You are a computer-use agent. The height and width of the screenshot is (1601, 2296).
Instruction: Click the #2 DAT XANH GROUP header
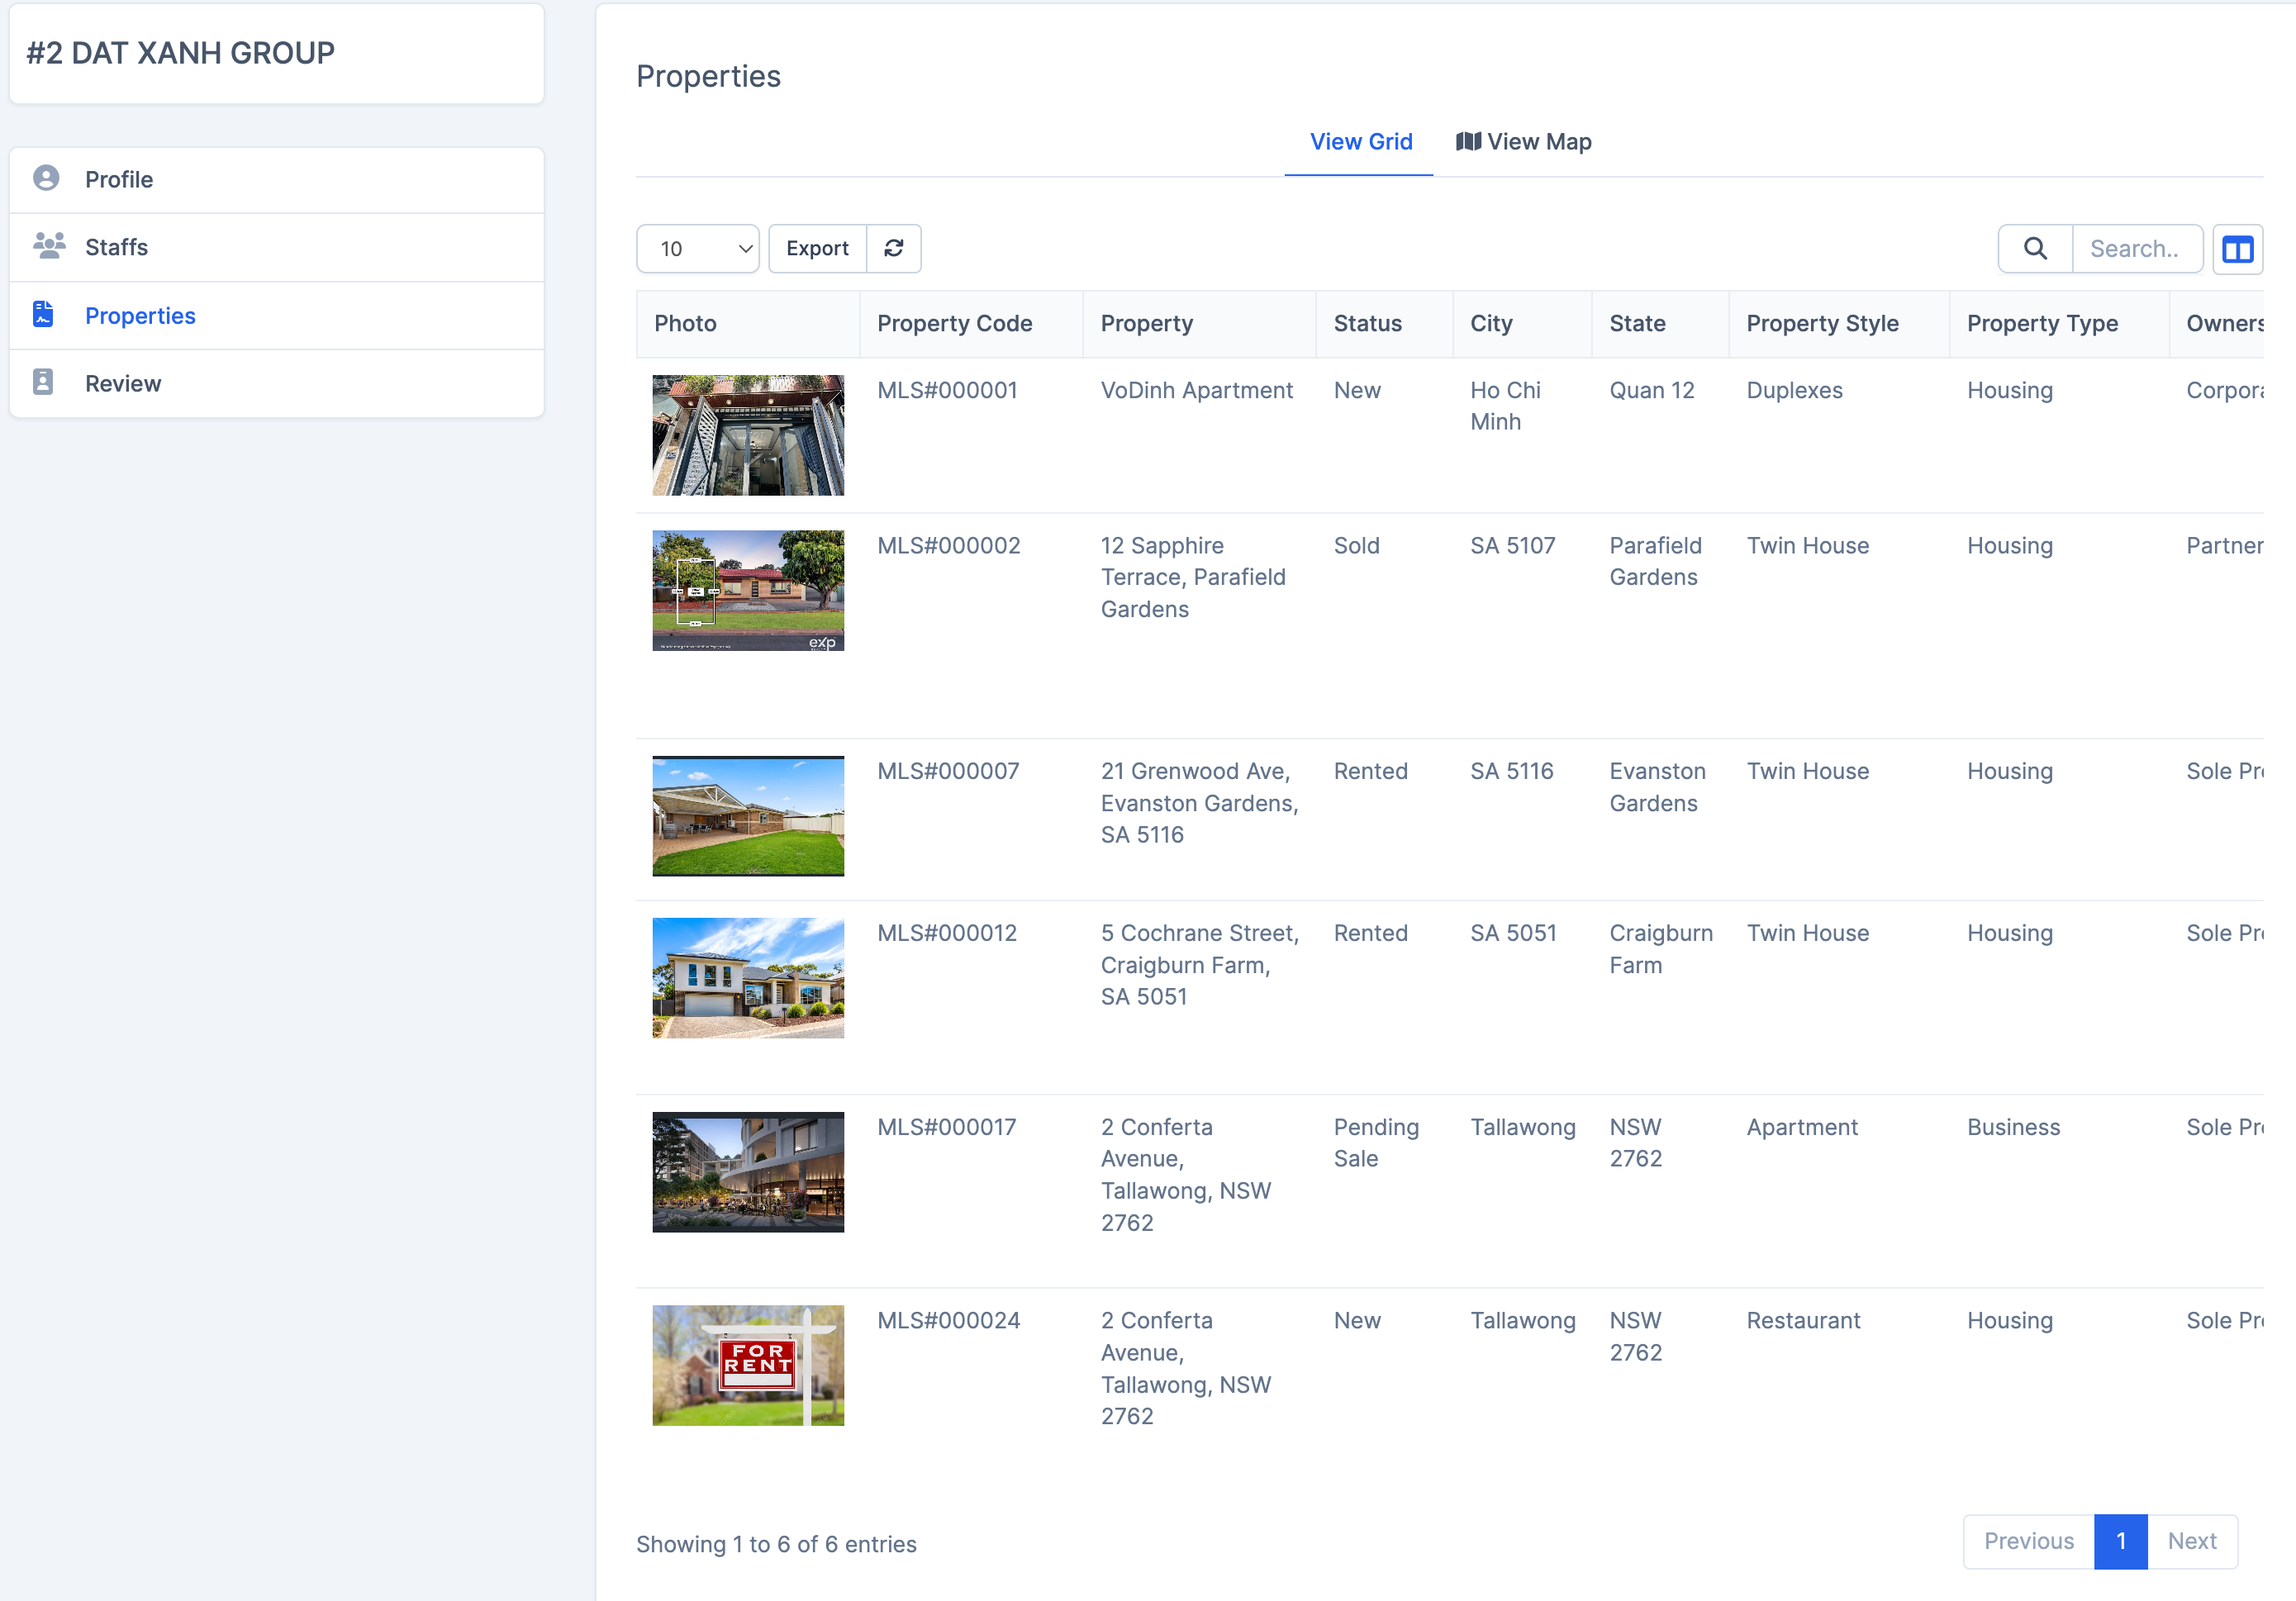181,53
